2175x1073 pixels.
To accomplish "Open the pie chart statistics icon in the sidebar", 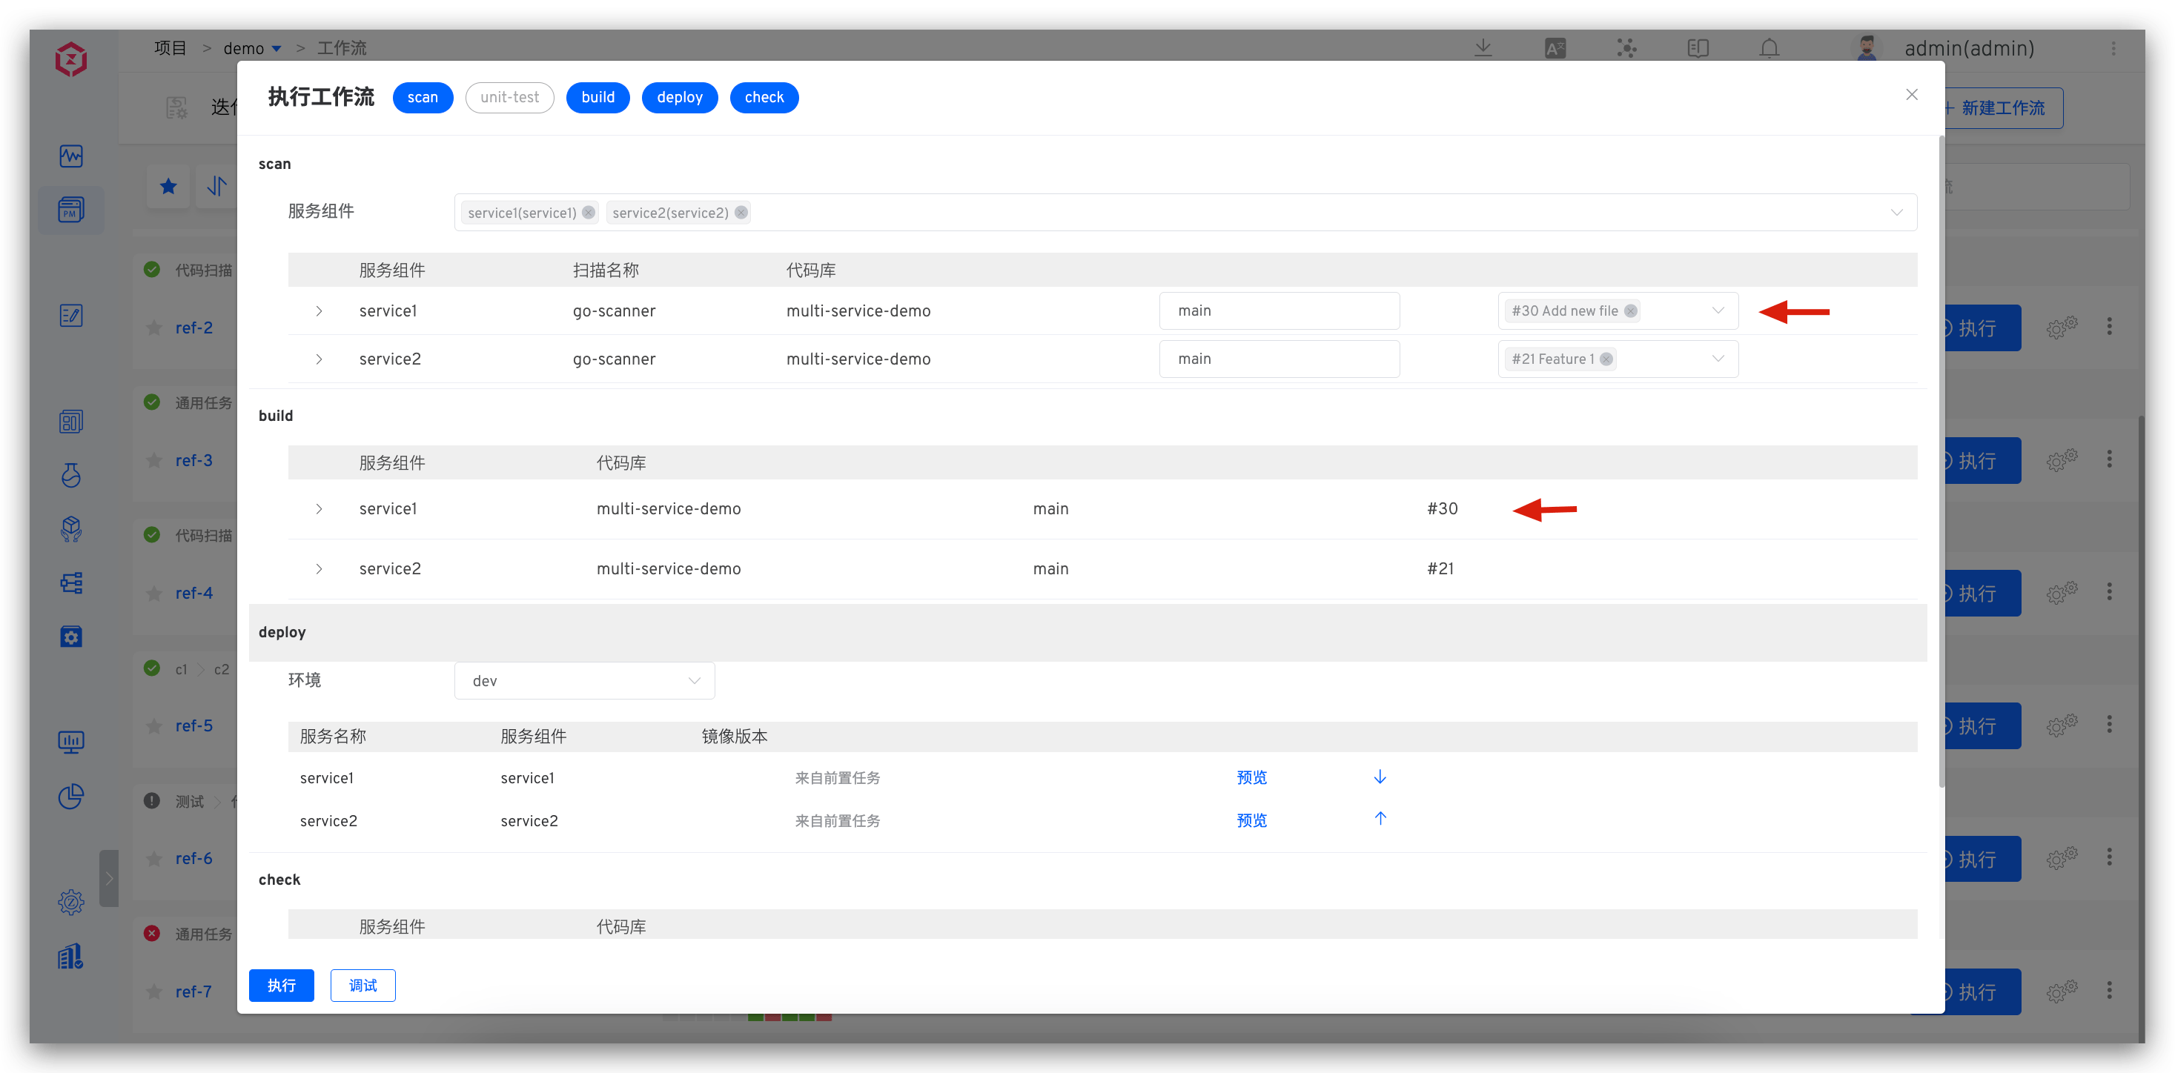I will (71, 796).
